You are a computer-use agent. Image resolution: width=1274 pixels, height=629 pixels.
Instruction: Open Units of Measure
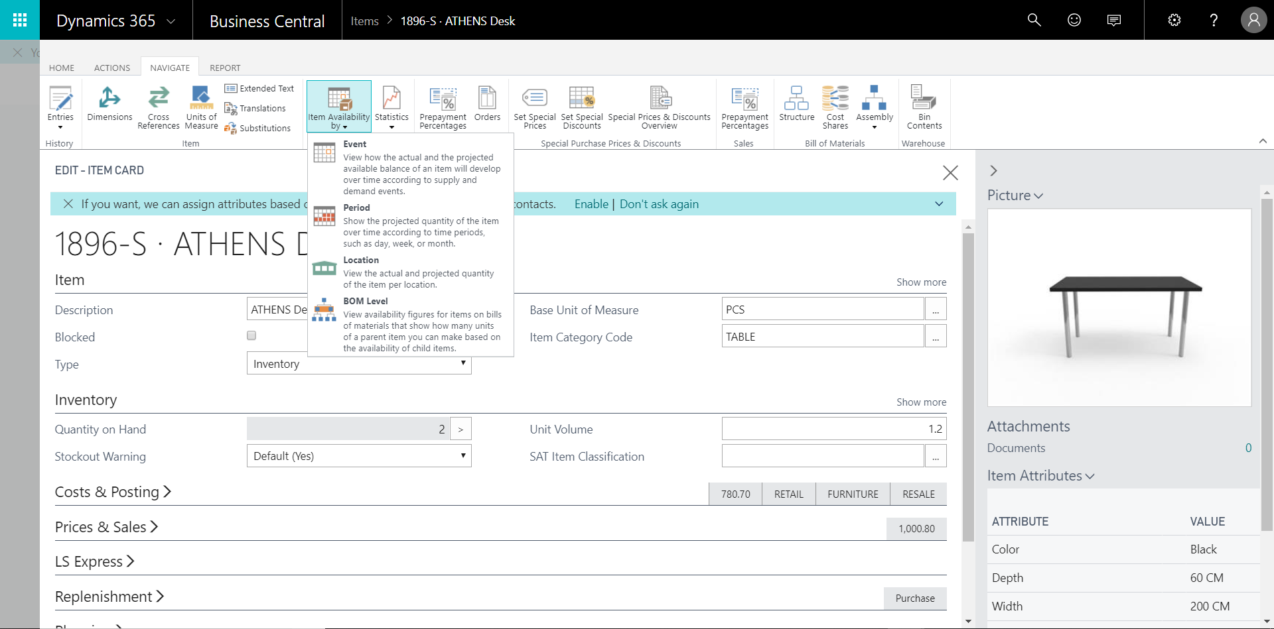coord(201,108)
